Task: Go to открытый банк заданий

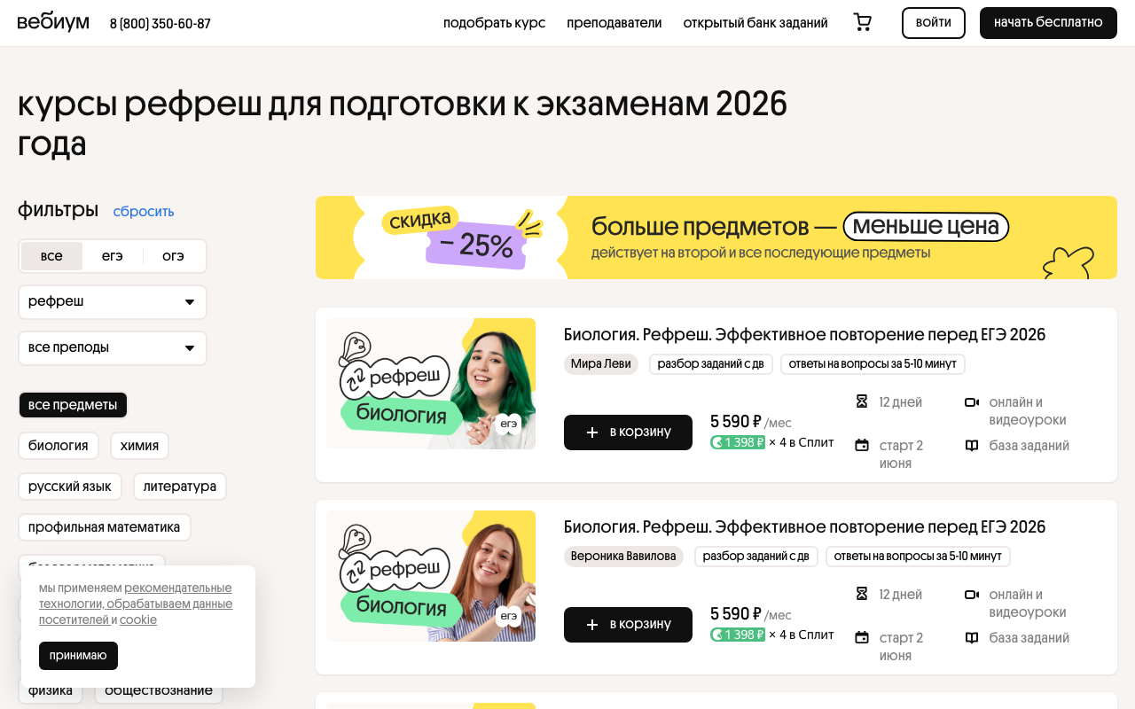Action: coord(755,22)
